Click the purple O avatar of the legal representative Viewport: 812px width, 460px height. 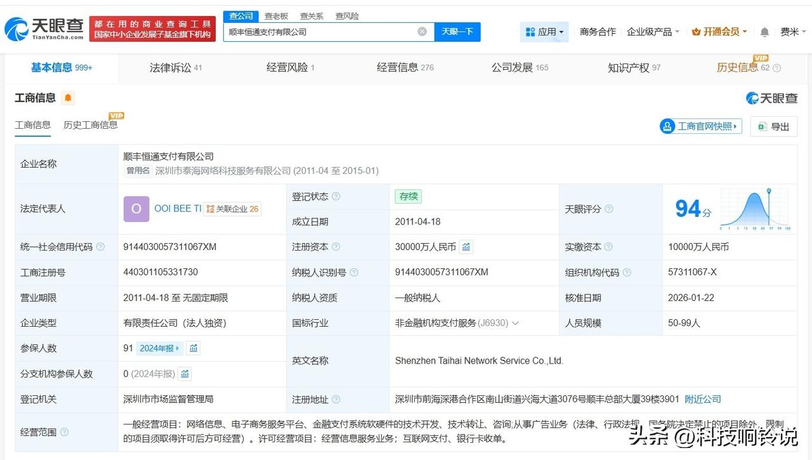click(x=136, y=209)
